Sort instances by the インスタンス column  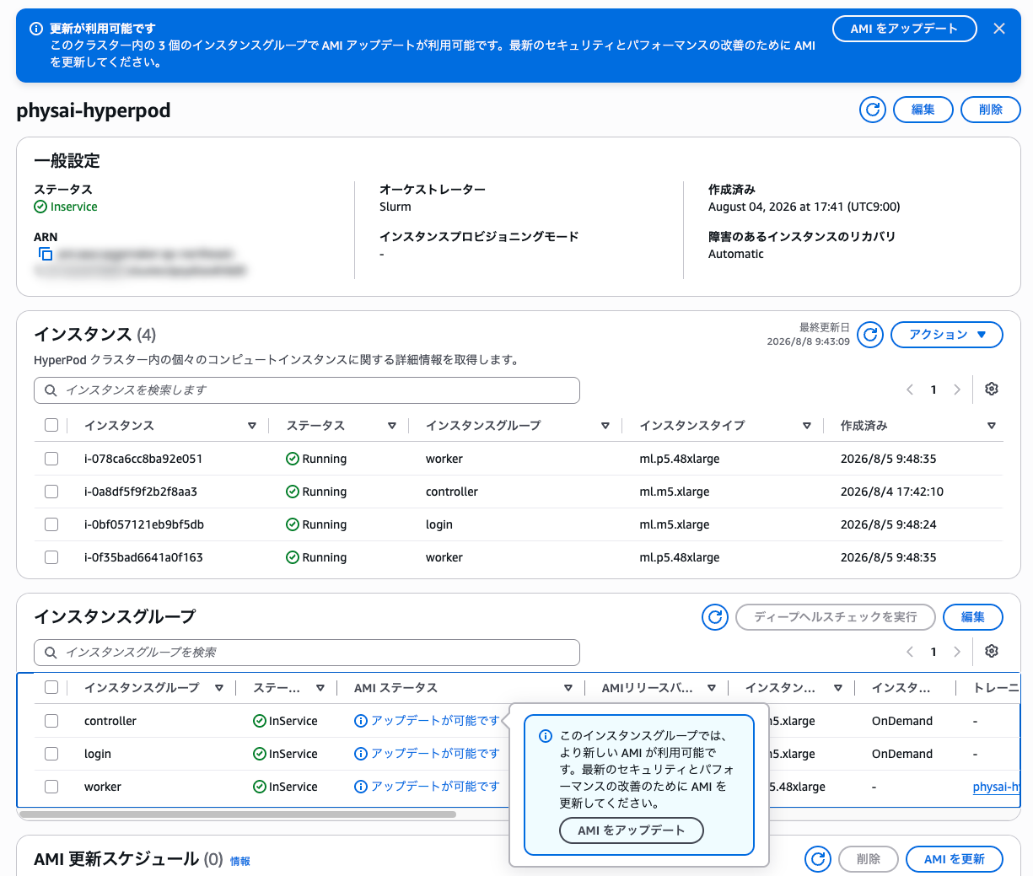252,426
